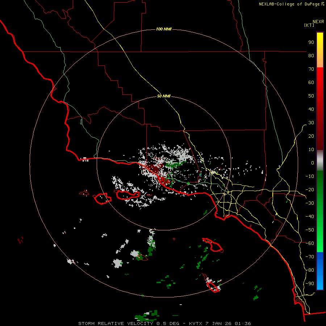Click the 'KT' units label above scale
Image resolution: width=326 pixels, height=326 pixels.
pos(309,25)
